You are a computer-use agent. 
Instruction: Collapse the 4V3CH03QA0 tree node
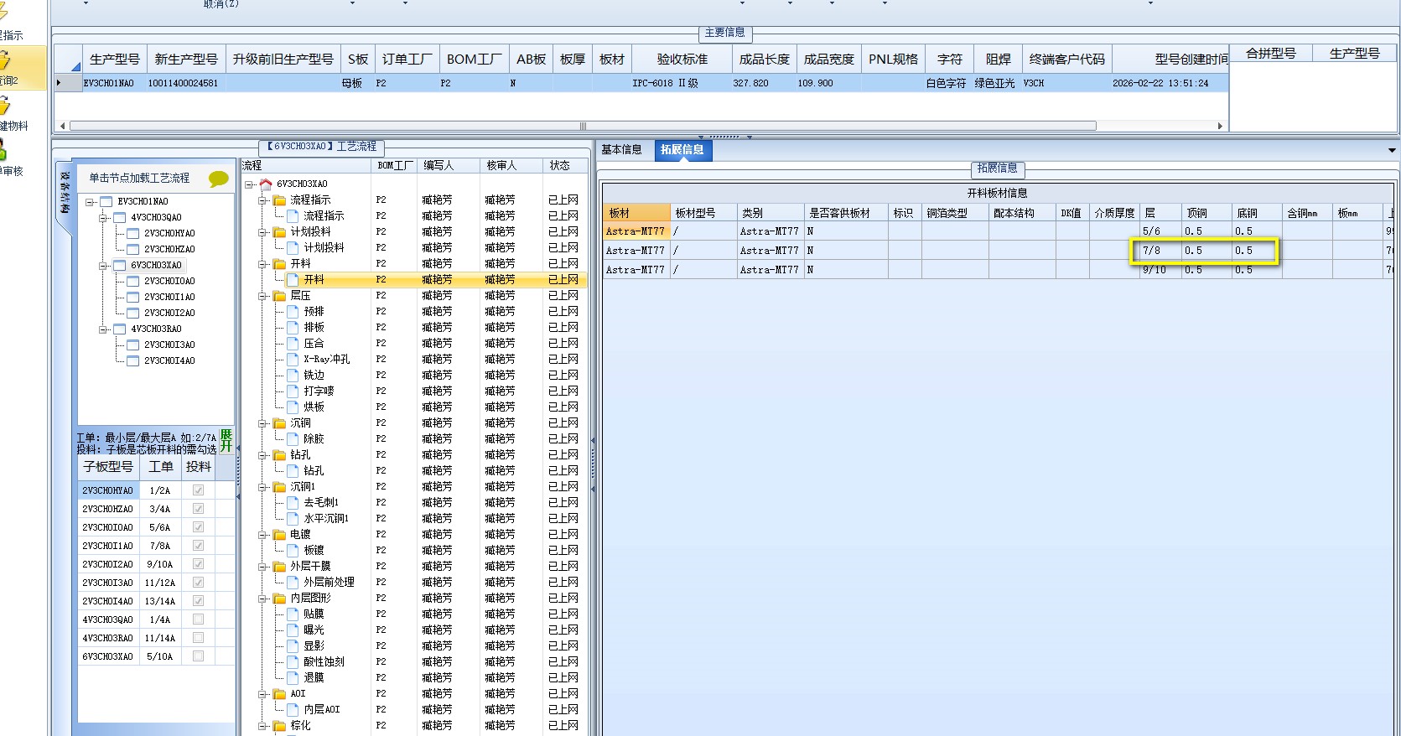click(103, 218)
